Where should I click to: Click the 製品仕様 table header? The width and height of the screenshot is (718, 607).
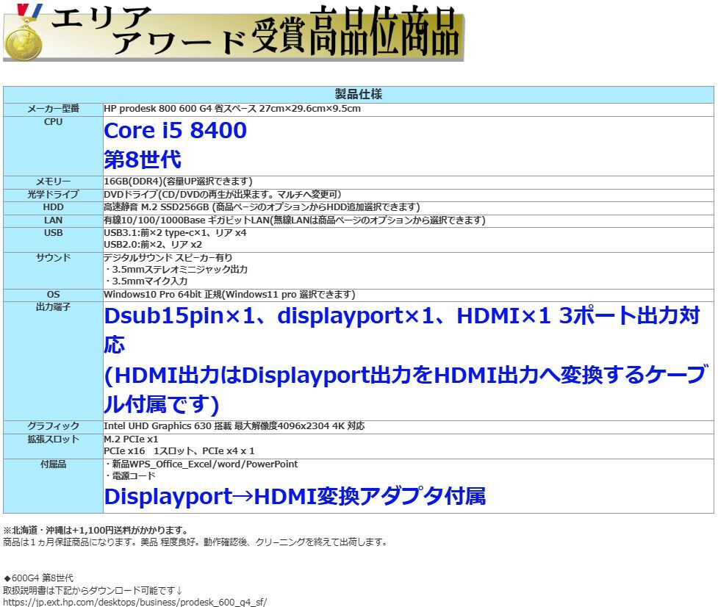[359, 94]
